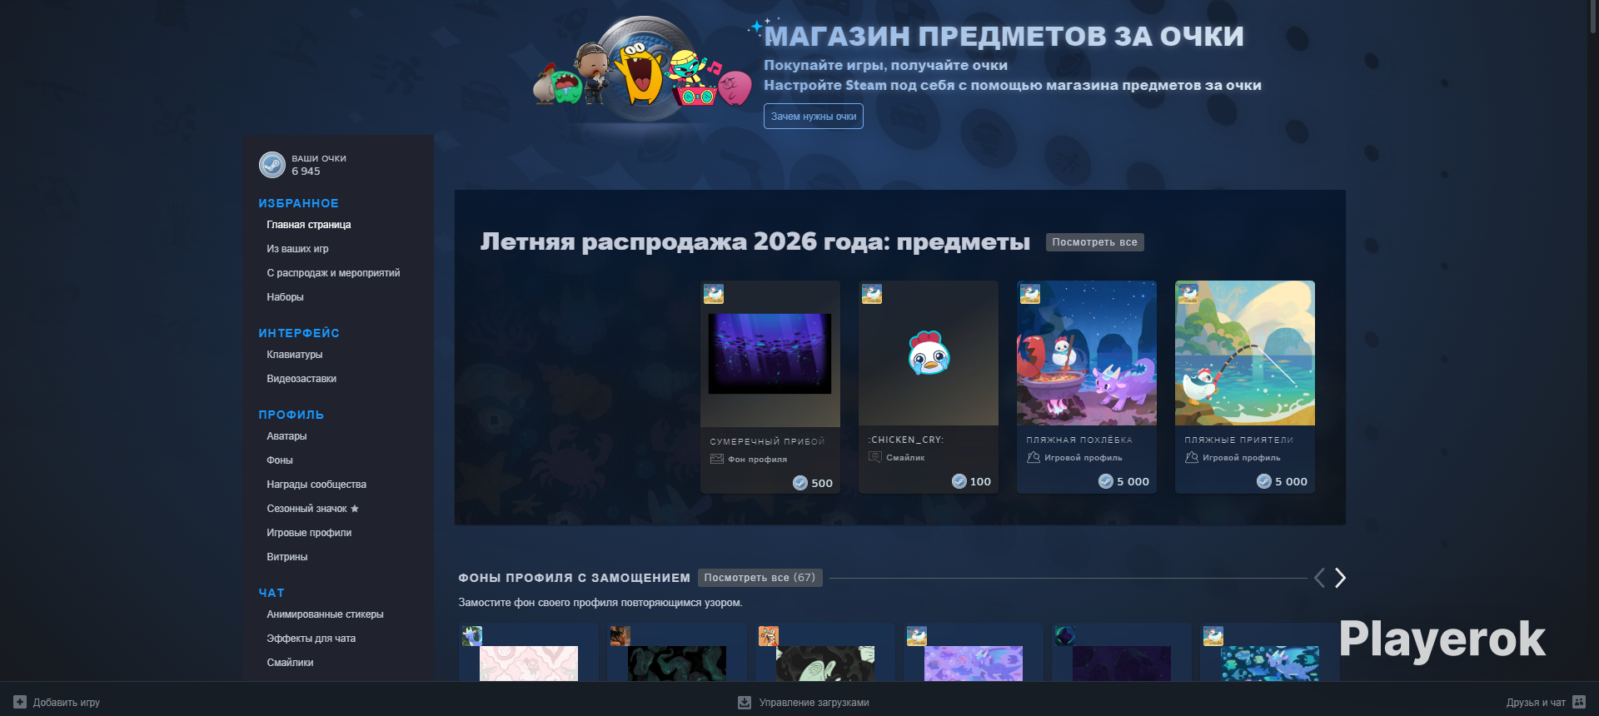This screenshot has width=1599, height=716.
Task: Click the blue fish-pattern background preview
Action: pyautogui.click(x=1270, y=664)
